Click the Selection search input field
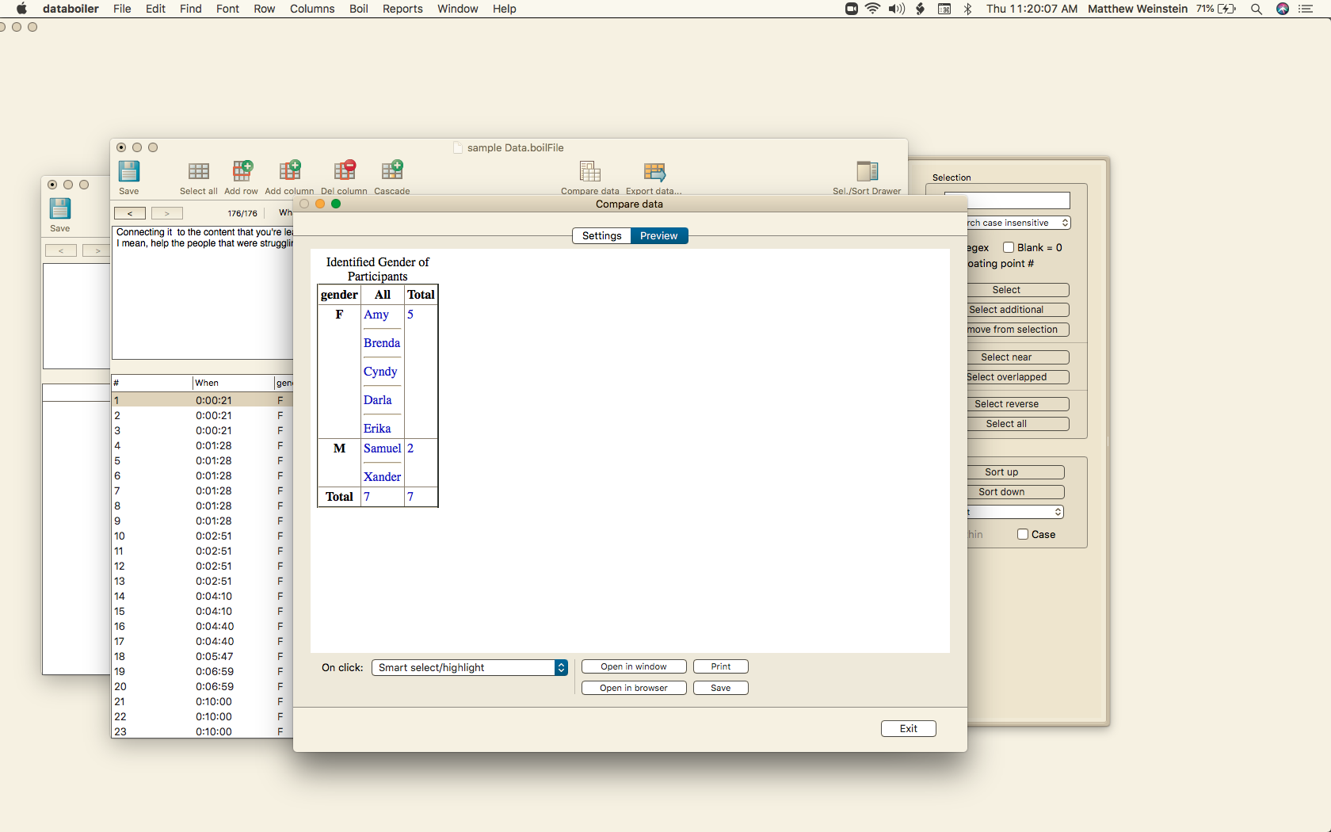 (x=1018, y=200)
